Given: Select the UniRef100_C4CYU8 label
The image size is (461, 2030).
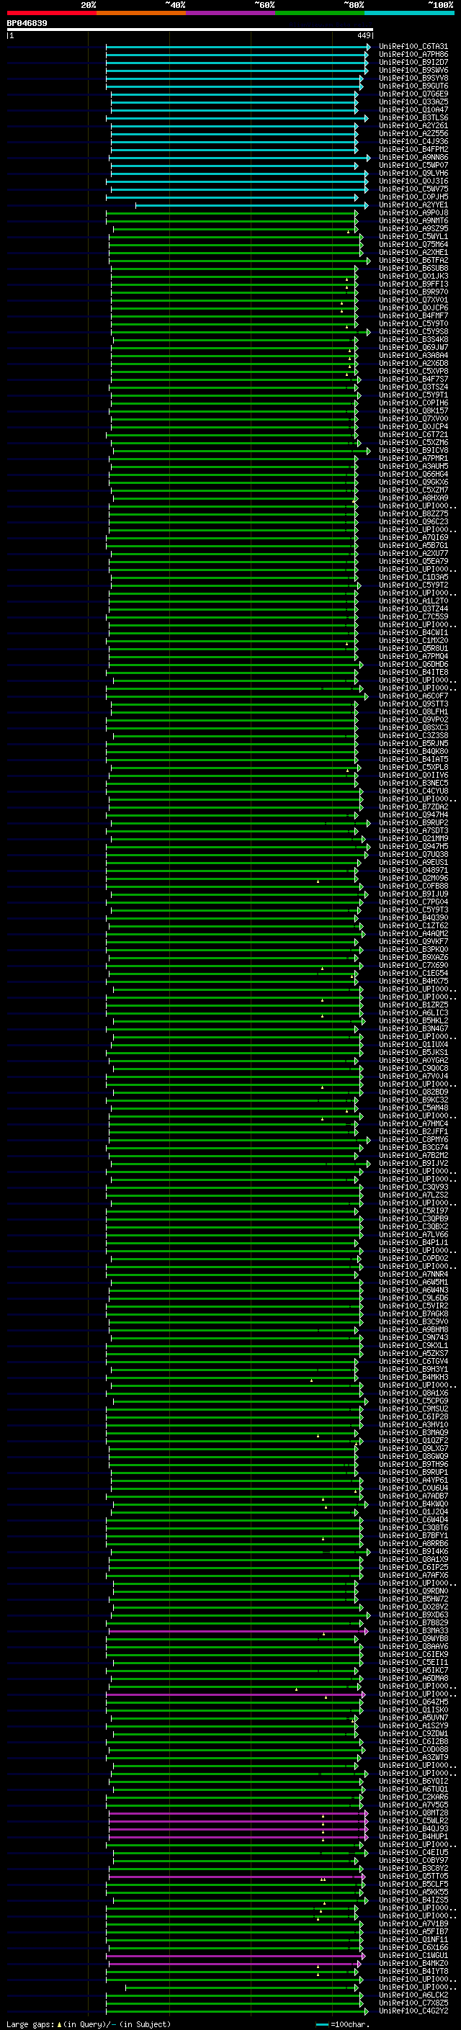Looking at the screenshot, I should tap(413, 791).
